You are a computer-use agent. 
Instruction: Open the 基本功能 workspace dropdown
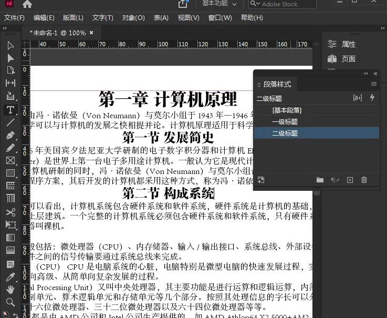click(x=219, y=4)
